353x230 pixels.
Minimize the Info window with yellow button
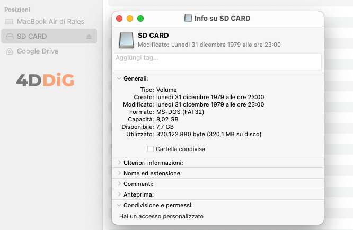pos(130,19)
